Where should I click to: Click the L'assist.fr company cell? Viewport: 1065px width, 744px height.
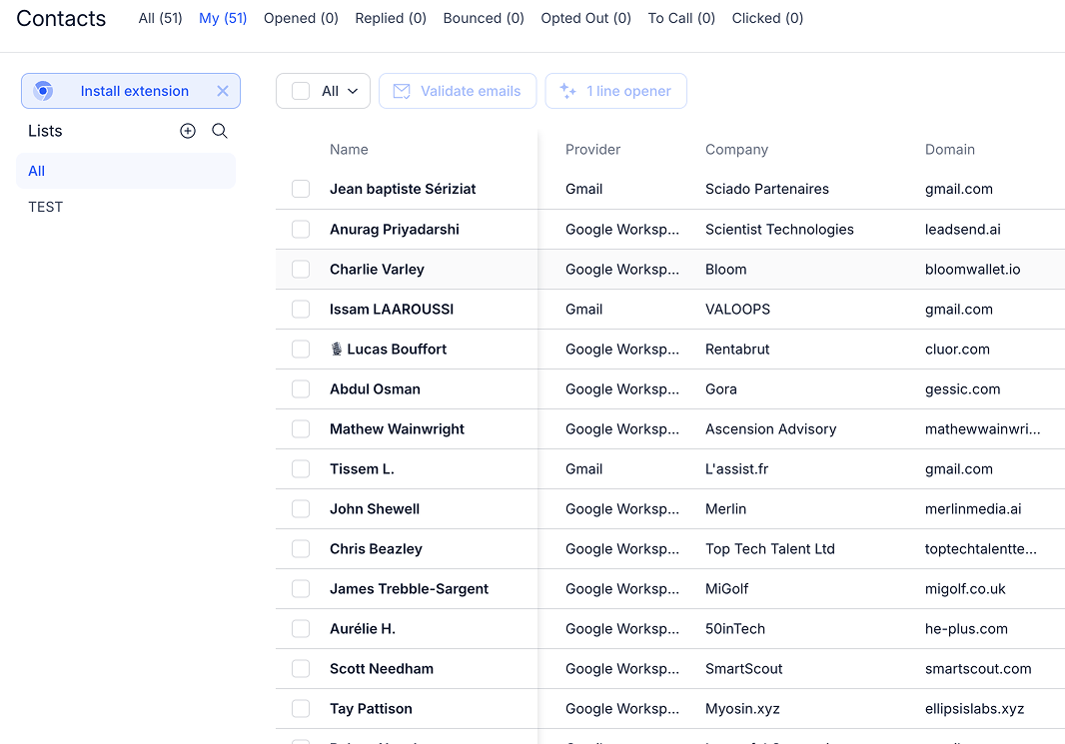(737, 469)
